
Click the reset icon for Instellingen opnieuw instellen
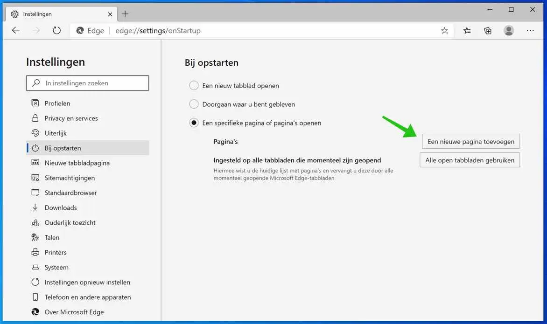click(35, 282)
